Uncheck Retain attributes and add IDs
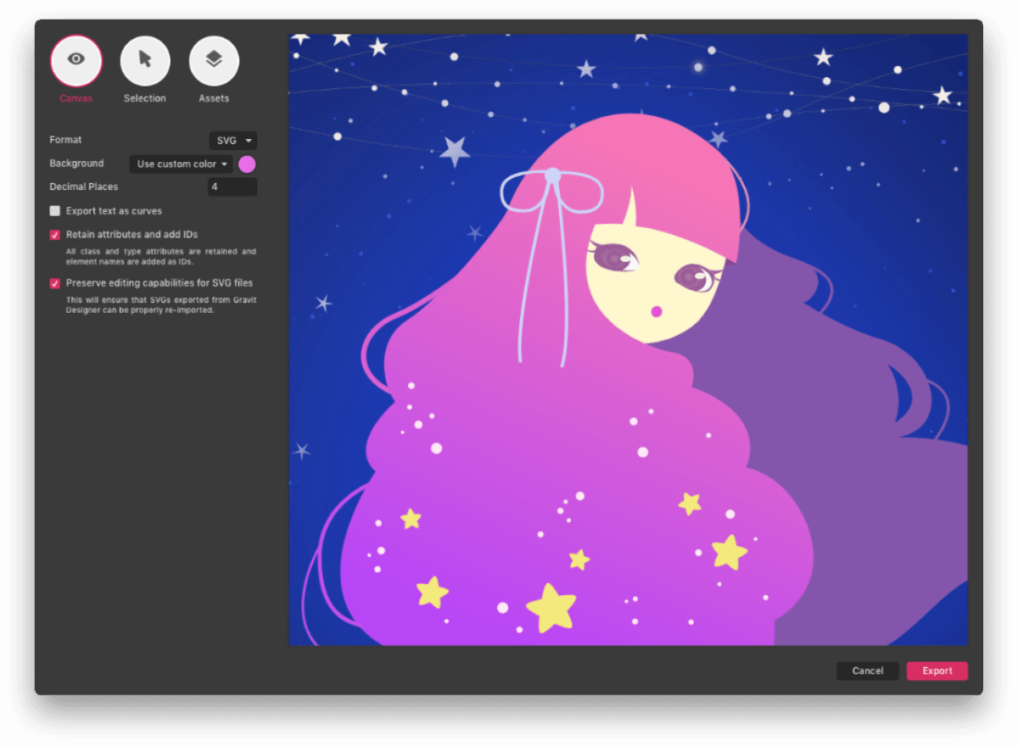Image resolution: width=1018 pixels, height=746 pixels. [55, 235]
